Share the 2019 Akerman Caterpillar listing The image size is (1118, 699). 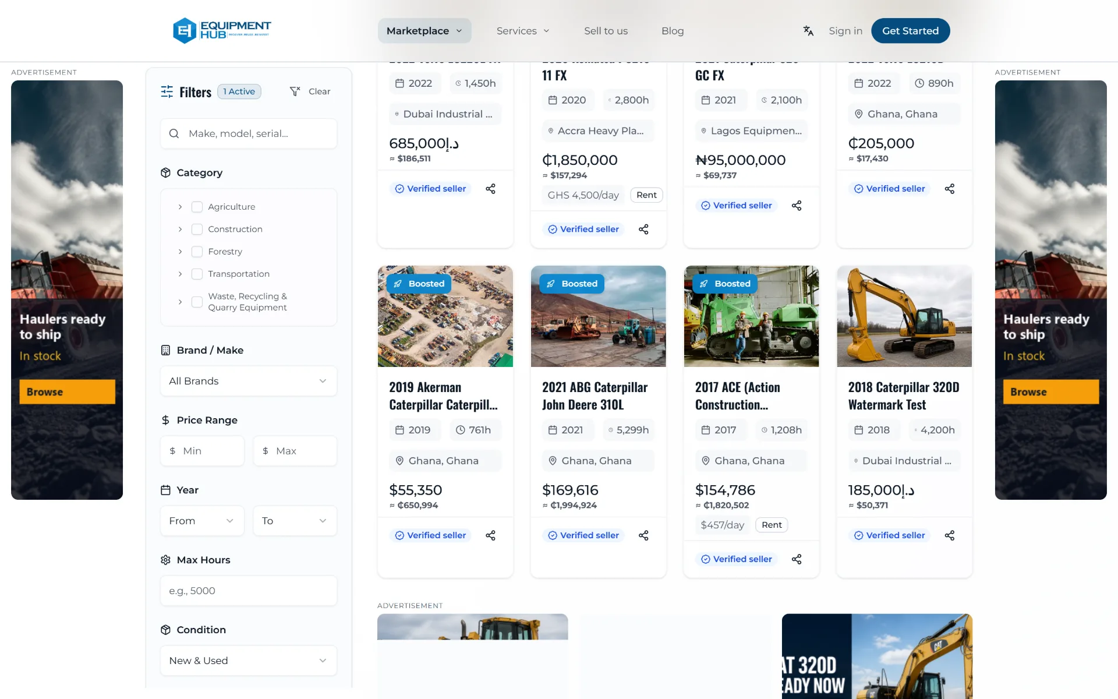click(490, 535)
